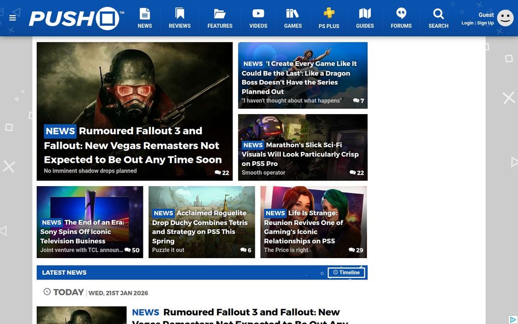
Task: Open Sony Spins Off Television Business article
Action: [x=82, y=231]
